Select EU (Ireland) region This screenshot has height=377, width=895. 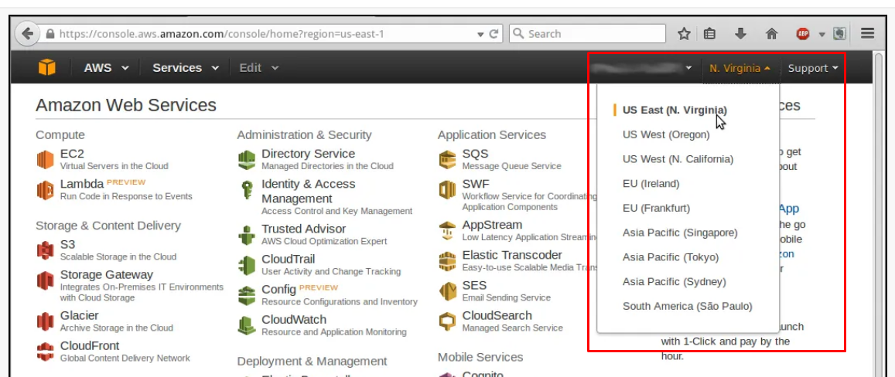(x=651, y=184)
